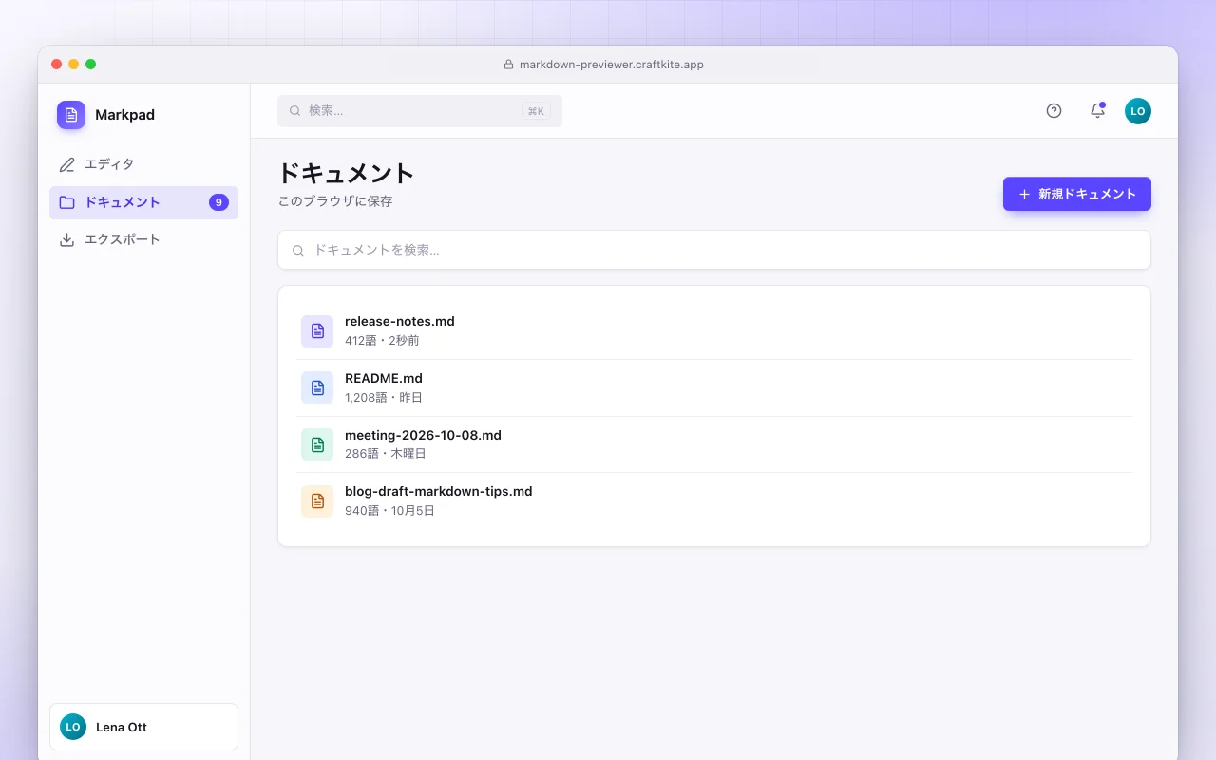Click the ⌘K shortcut hint
Screen dimensions: 1216x760
coord(536,111)
